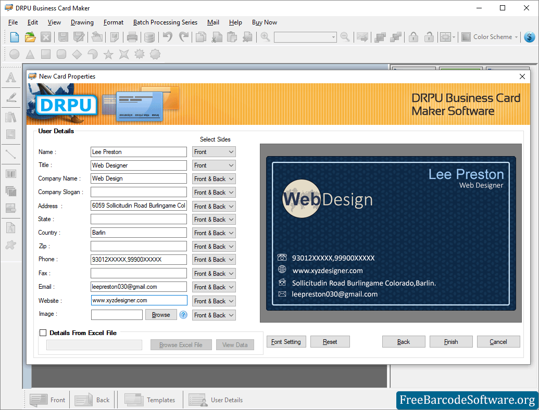Open the Image side dropdown
This screenshot has width=539, height=410.
(x=214, y=315)
